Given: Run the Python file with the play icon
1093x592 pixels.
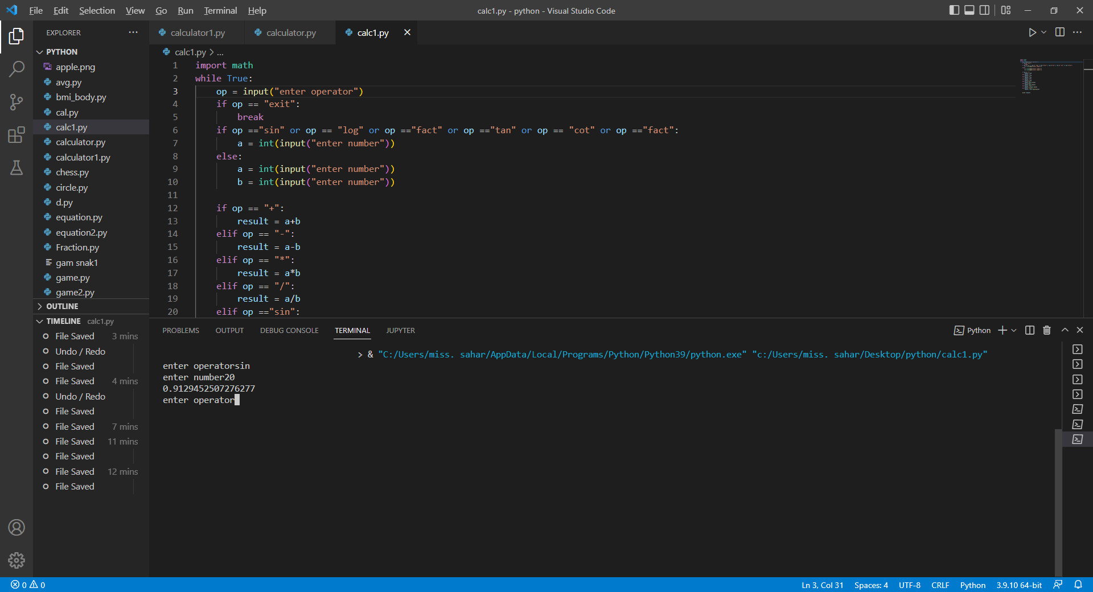Looking at the screenshot, I should (1032, 32).
